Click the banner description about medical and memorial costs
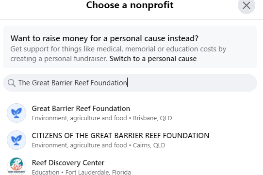Screen dimensions: 263x175 pyautogui.click(x=118, y=54)
